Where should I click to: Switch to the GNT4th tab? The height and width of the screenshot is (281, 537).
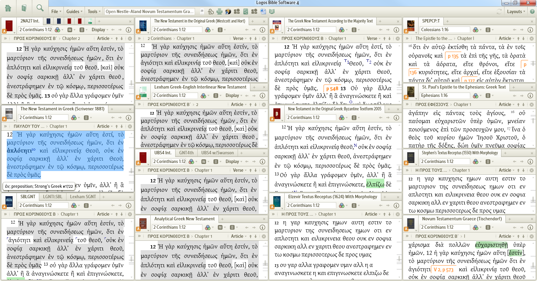186,153
